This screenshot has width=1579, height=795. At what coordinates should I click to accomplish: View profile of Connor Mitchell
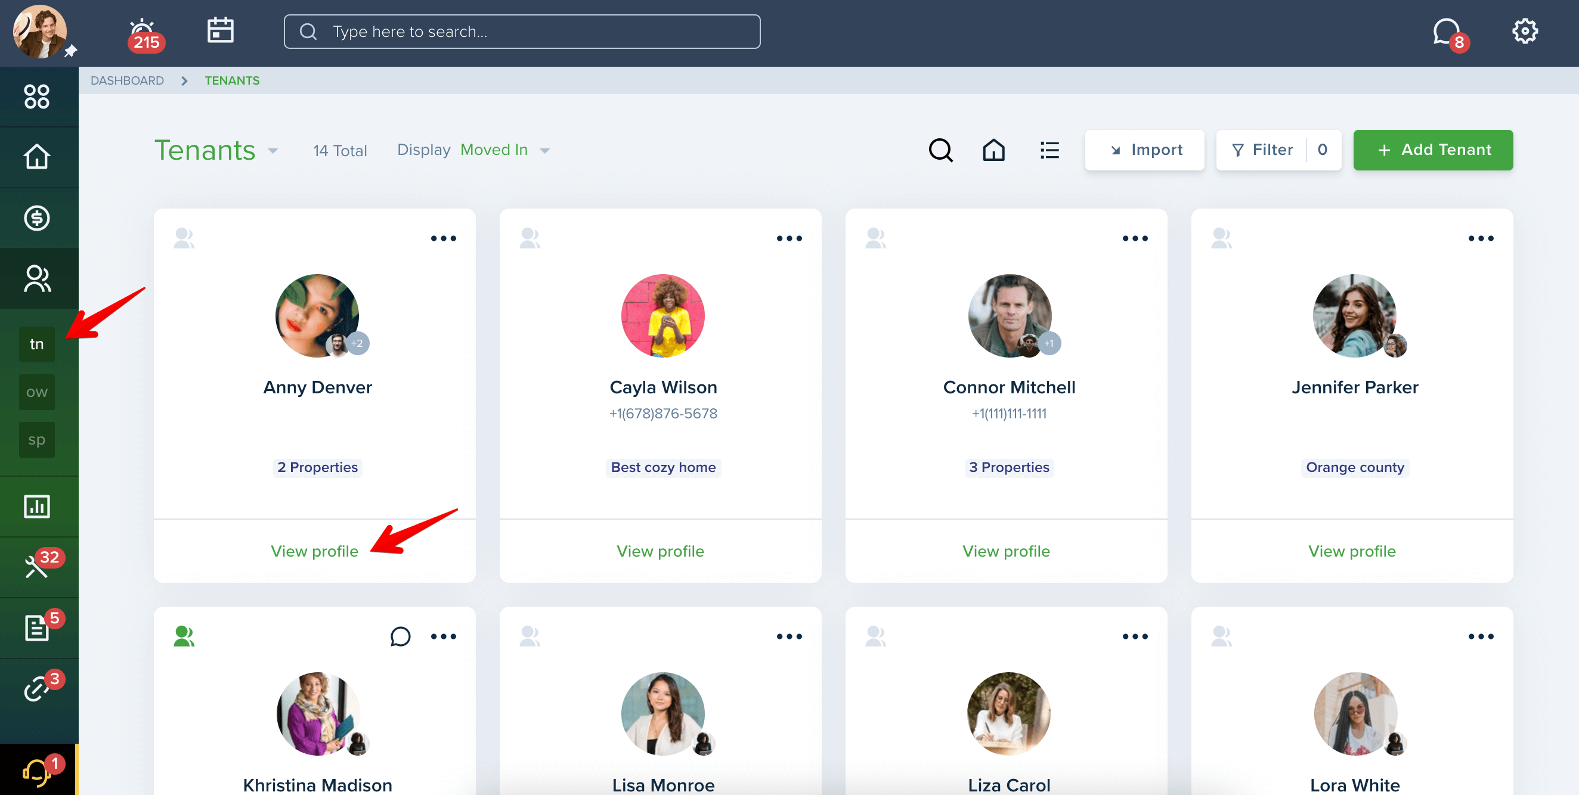1006,551
